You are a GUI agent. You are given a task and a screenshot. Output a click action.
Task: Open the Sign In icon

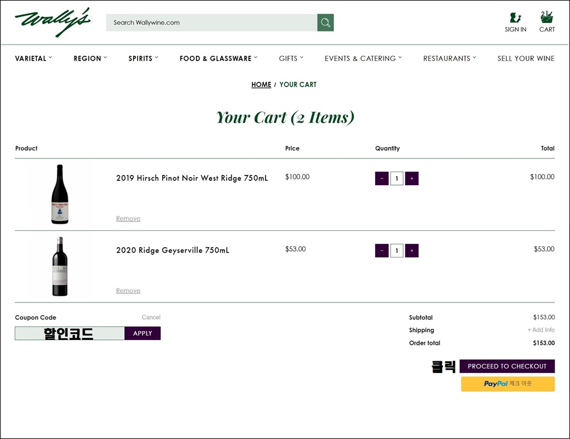point(515,17)
